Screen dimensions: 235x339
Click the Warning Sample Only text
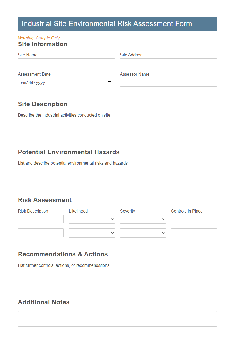point(38,38)
